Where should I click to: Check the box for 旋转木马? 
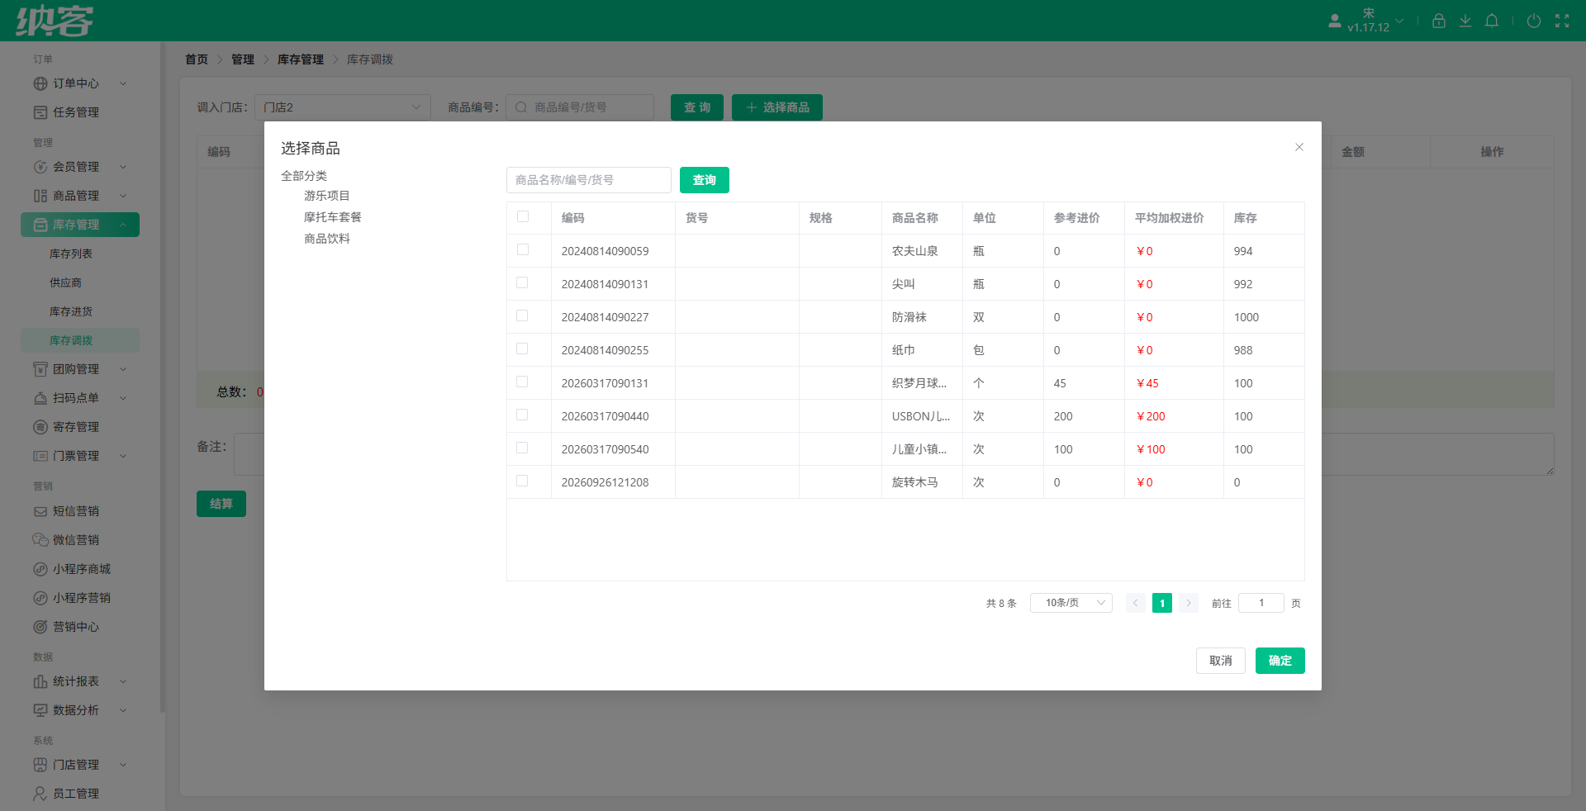click(523, 481)
